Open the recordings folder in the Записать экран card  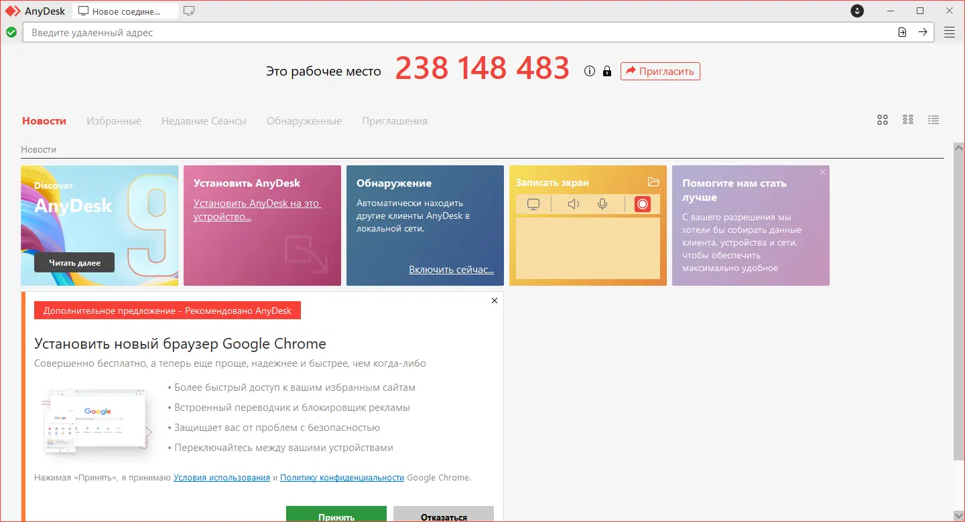653,182
